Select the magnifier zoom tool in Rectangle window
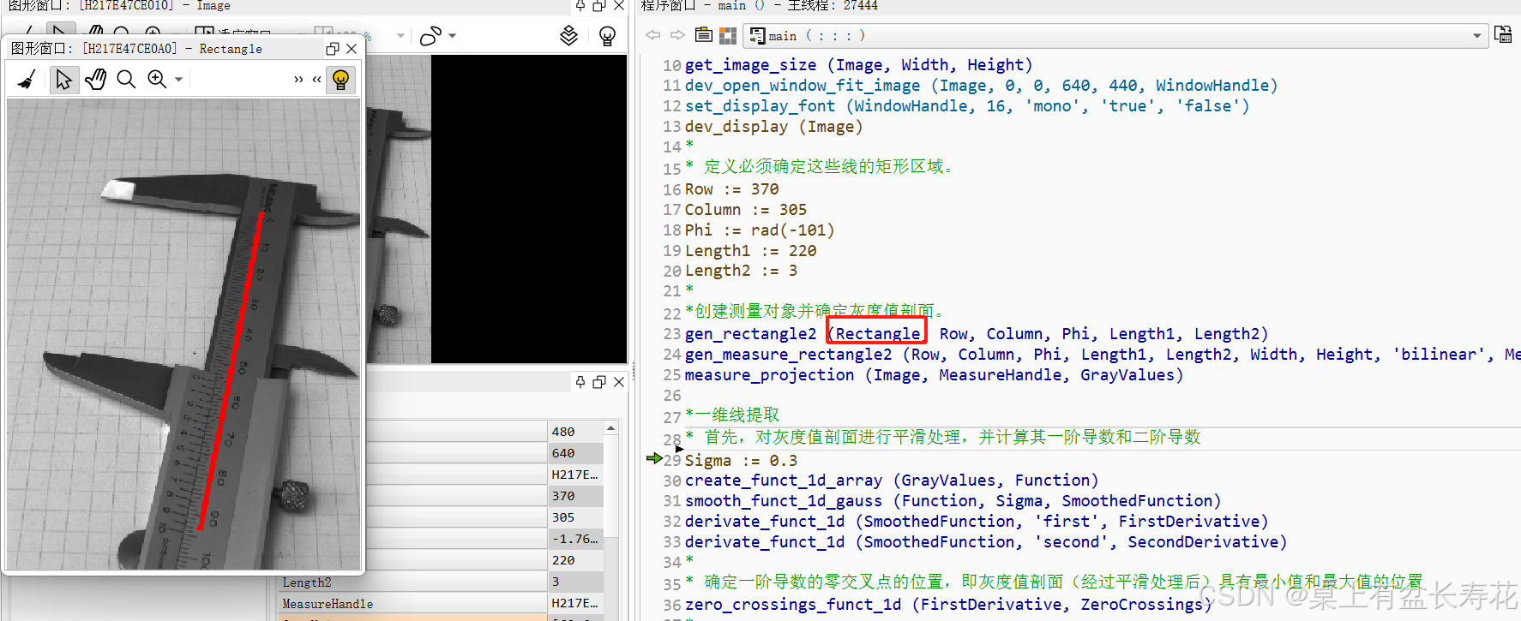This screenshot has width=1521, height=621. tap(126, 80)
